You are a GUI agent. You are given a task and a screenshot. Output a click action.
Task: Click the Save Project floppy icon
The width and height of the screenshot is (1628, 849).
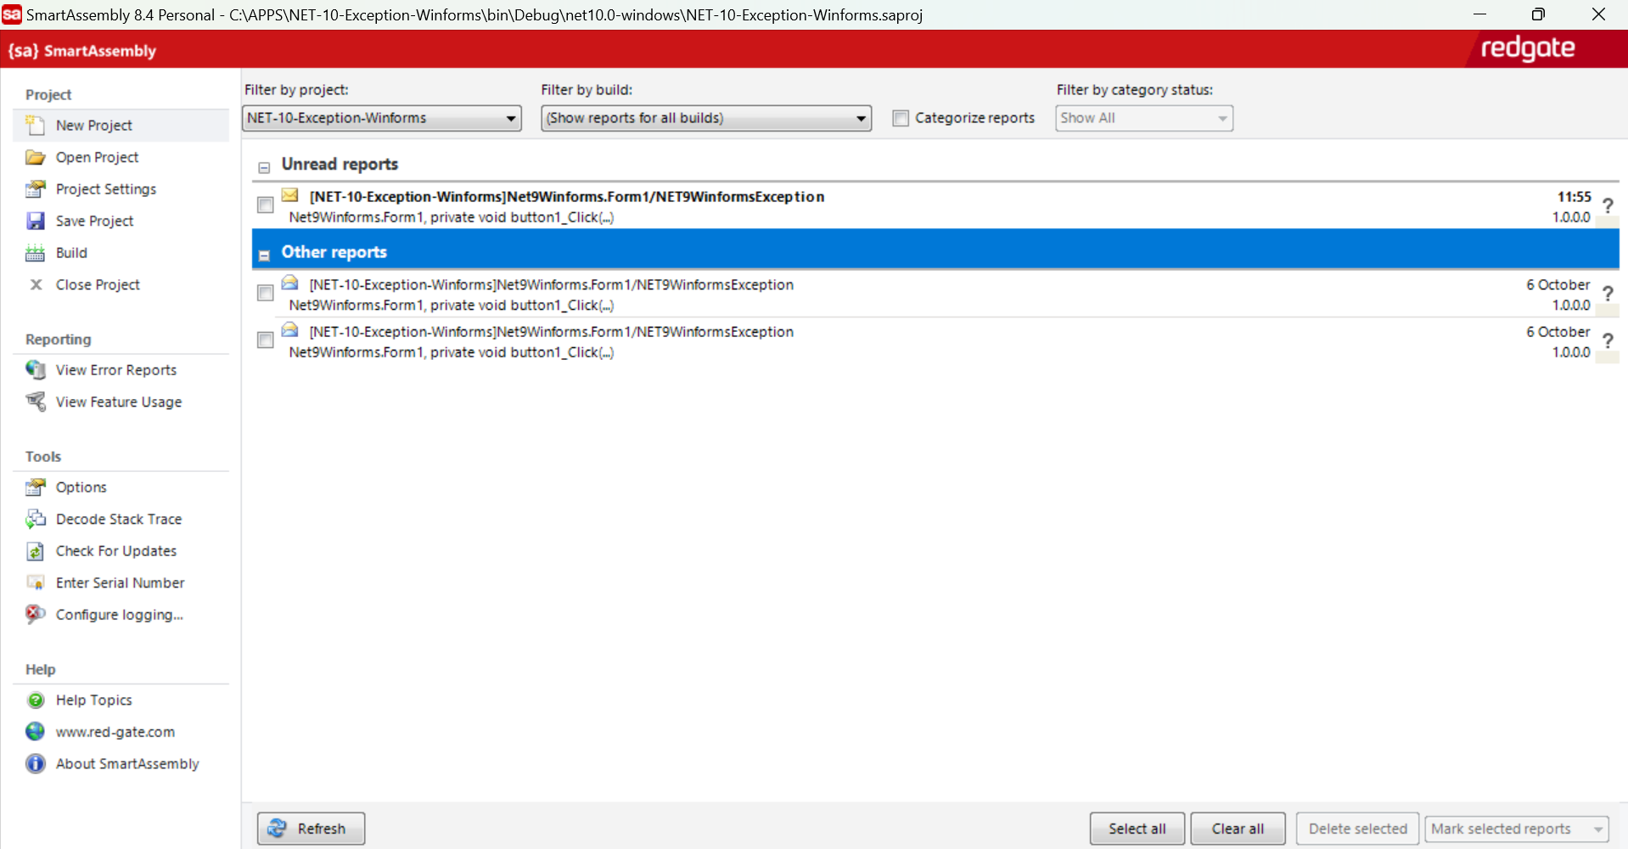point(35,221)
